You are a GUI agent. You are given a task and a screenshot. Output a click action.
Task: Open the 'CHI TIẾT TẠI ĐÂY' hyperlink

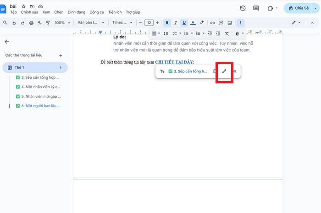point(175,62)
